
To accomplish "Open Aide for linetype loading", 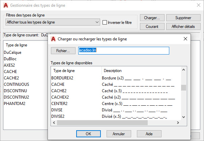I will pos(149,134).
